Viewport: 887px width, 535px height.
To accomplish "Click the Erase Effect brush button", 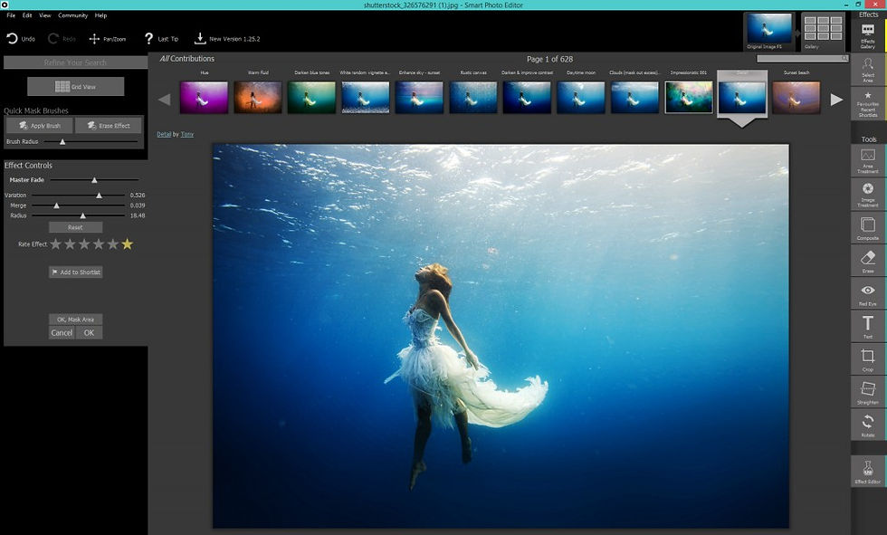I will click(x=109, y=126).
